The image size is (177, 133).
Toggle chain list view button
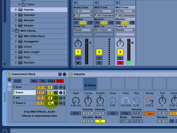[x=9, y=84]
